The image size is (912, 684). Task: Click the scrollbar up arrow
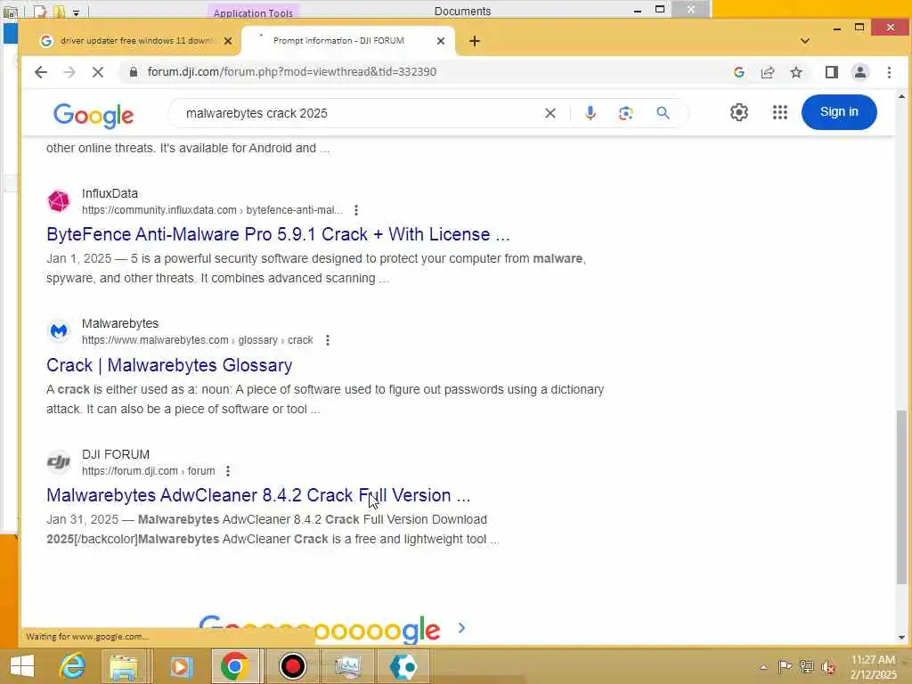click(901, 96)
